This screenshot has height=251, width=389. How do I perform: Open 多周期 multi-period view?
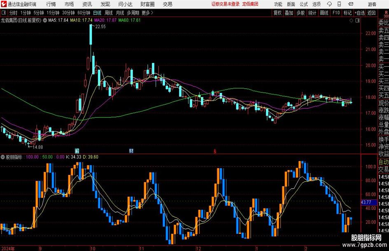133,13
